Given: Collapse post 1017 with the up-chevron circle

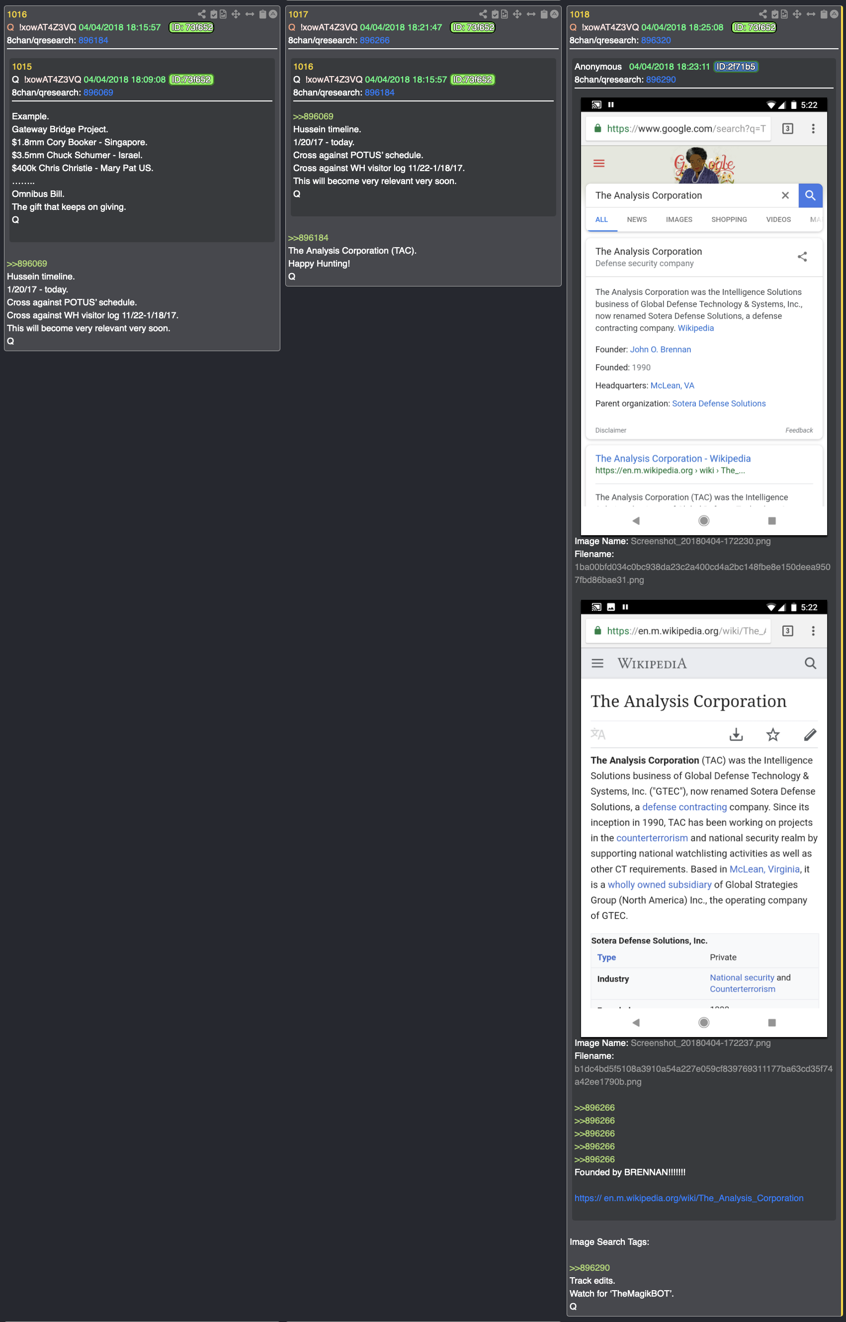Looking at the screenshot, I should coord(554,14).
